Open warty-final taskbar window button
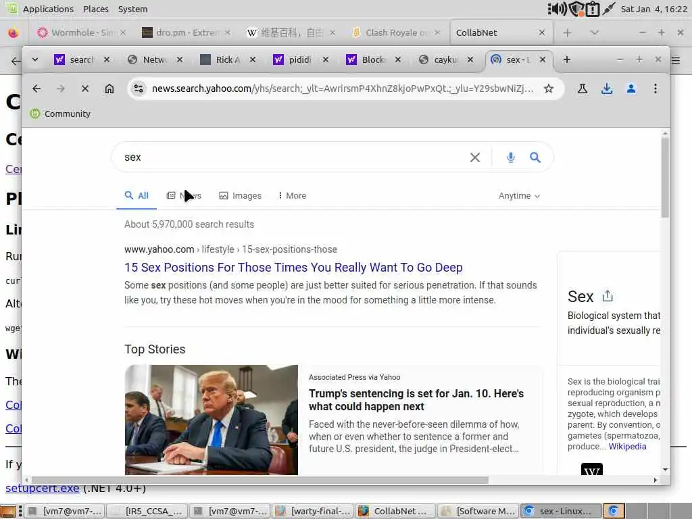This screenshot has height=519, width=692. tap(313, 511)
